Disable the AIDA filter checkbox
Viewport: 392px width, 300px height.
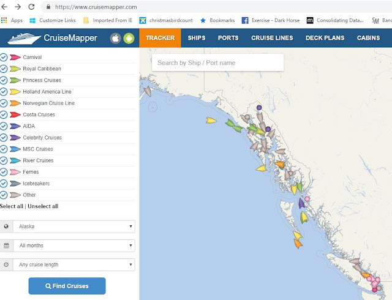(x=4, y=126)
